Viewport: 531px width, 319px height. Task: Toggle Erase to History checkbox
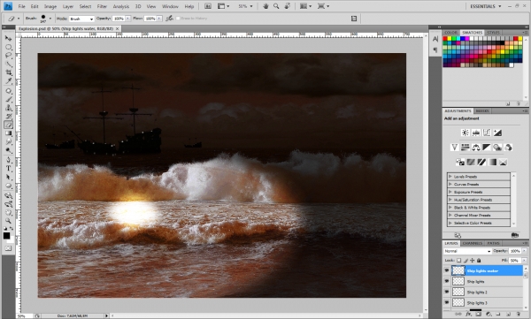(x=178, y=19)
